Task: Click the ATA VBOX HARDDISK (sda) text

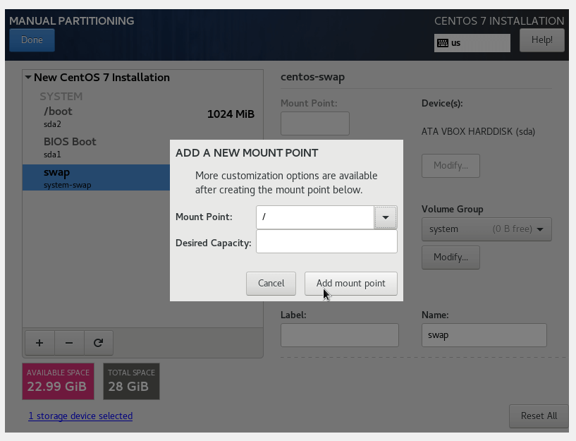Action: click(x=478, y=131)
